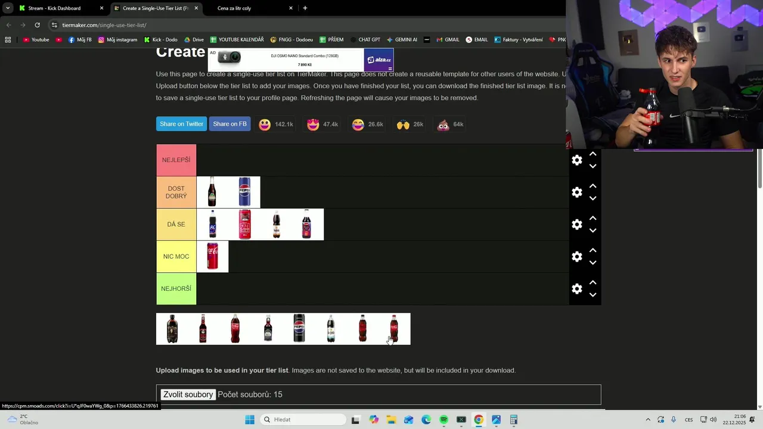Click Zvolit soubory file upload button
The image size is (763, 429).
click(x=188, y=394)
